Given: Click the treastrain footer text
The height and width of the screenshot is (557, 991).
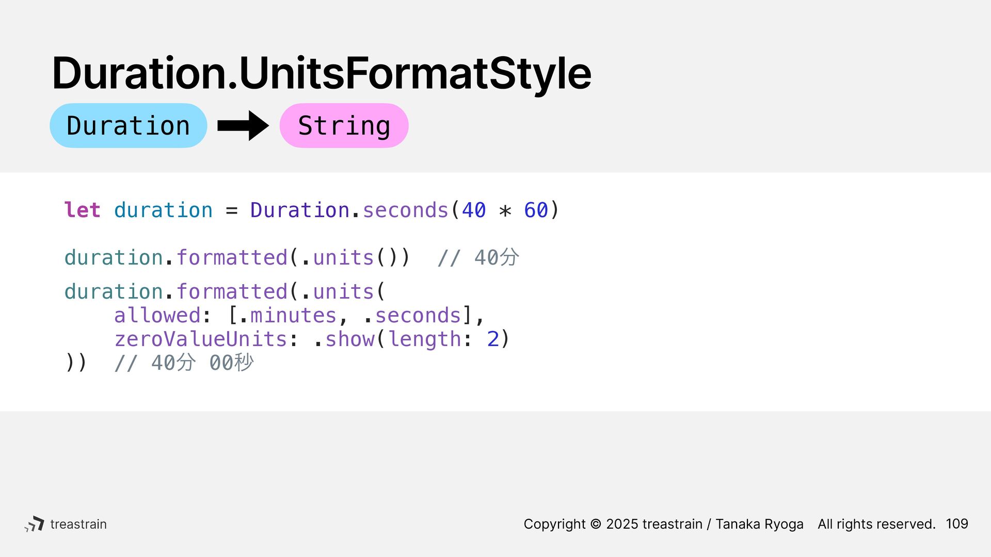Looking at the screenshot, I should (78, 524).
